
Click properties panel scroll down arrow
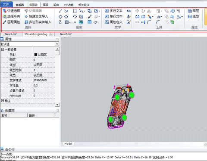click(x=57, y=105)
